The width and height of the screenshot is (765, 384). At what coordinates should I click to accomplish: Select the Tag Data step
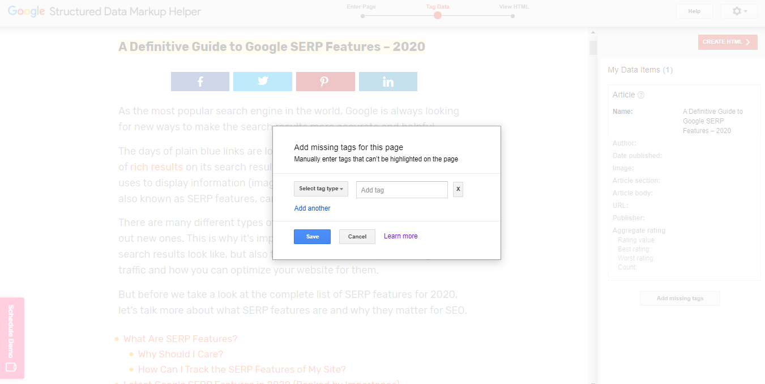[437, 7]
